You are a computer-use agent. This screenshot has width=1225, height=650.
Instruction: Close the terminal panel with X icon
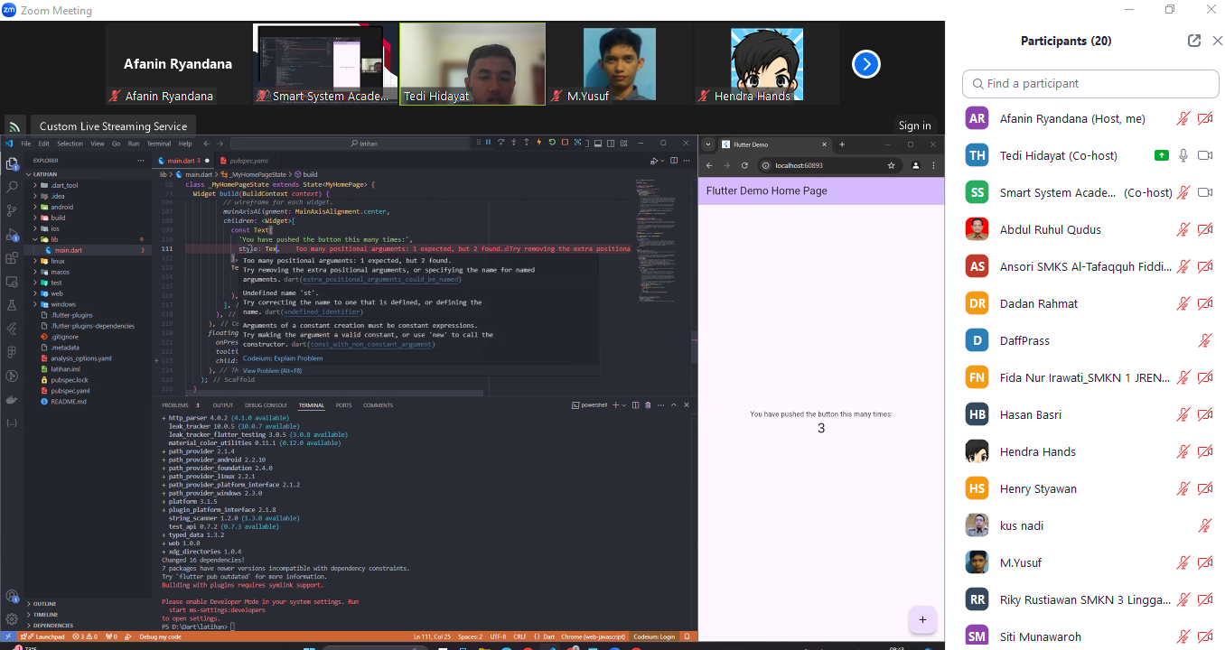(687, 405)
